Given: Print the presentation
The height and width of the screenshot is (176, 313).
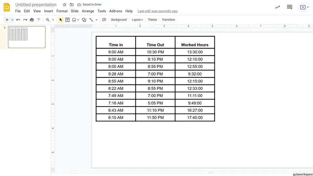Looking at the screenshot, I should (x=32, y=20).
